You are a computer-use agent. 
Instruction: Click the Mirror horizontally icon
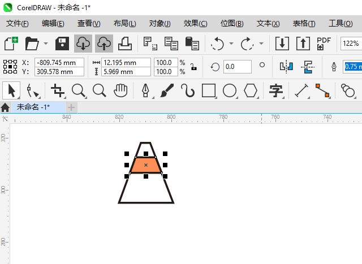(286, 67)
